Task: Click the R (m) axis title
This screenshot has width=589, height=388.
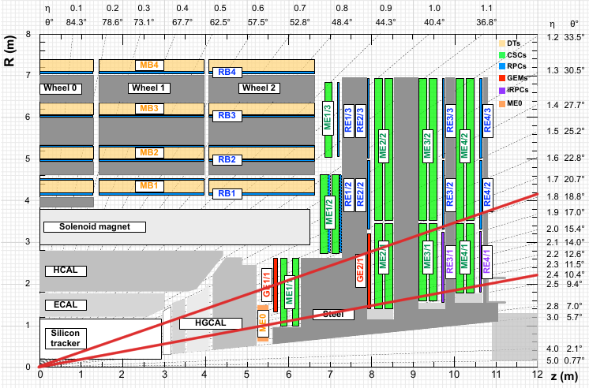Action: click(x=9, y=50)
